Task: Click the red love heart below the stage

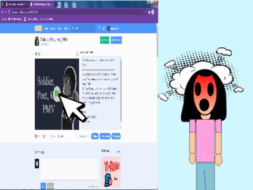Action: tap(36, 136)
